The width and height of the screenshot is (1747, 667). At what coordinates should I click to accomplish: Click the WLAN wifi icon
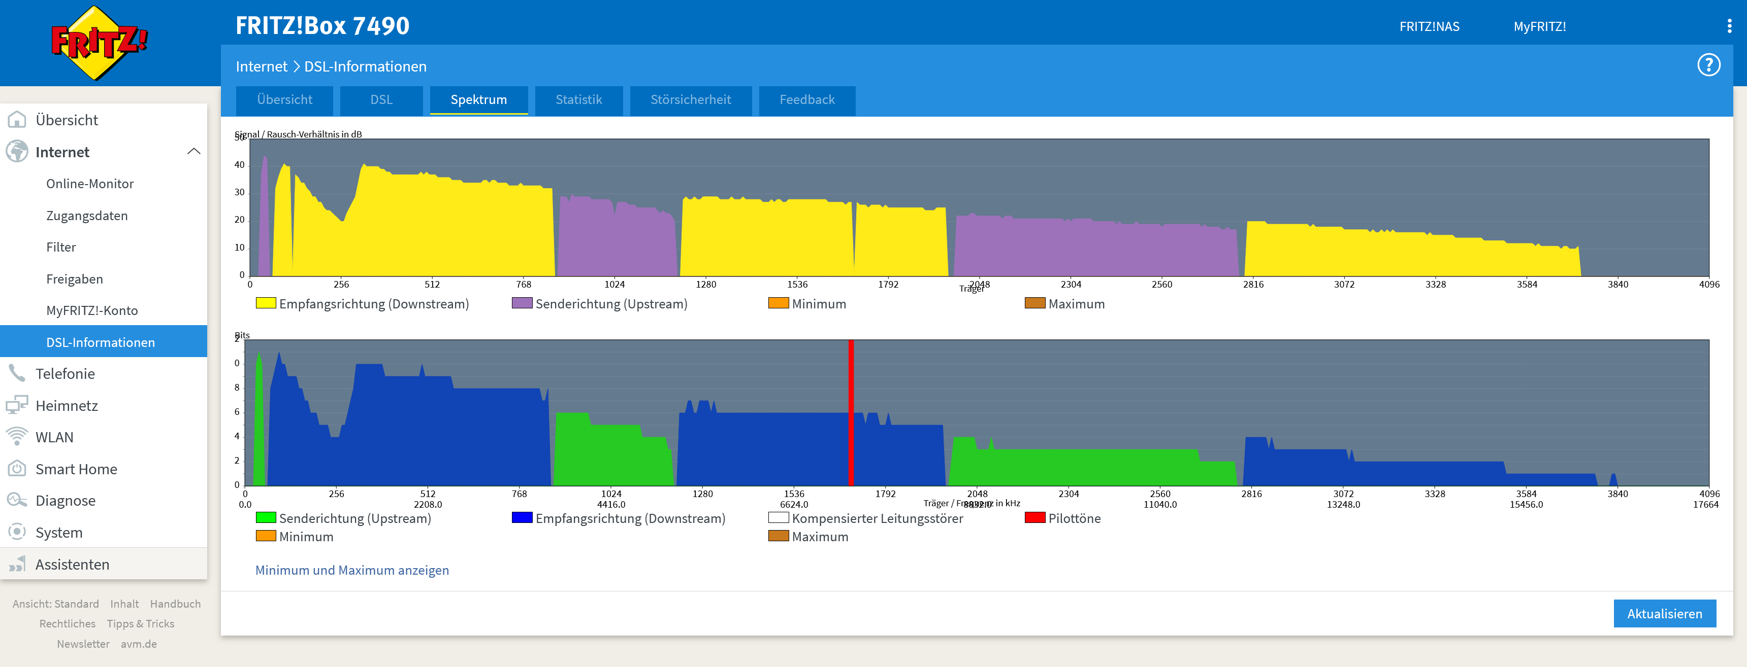[17, 437]
